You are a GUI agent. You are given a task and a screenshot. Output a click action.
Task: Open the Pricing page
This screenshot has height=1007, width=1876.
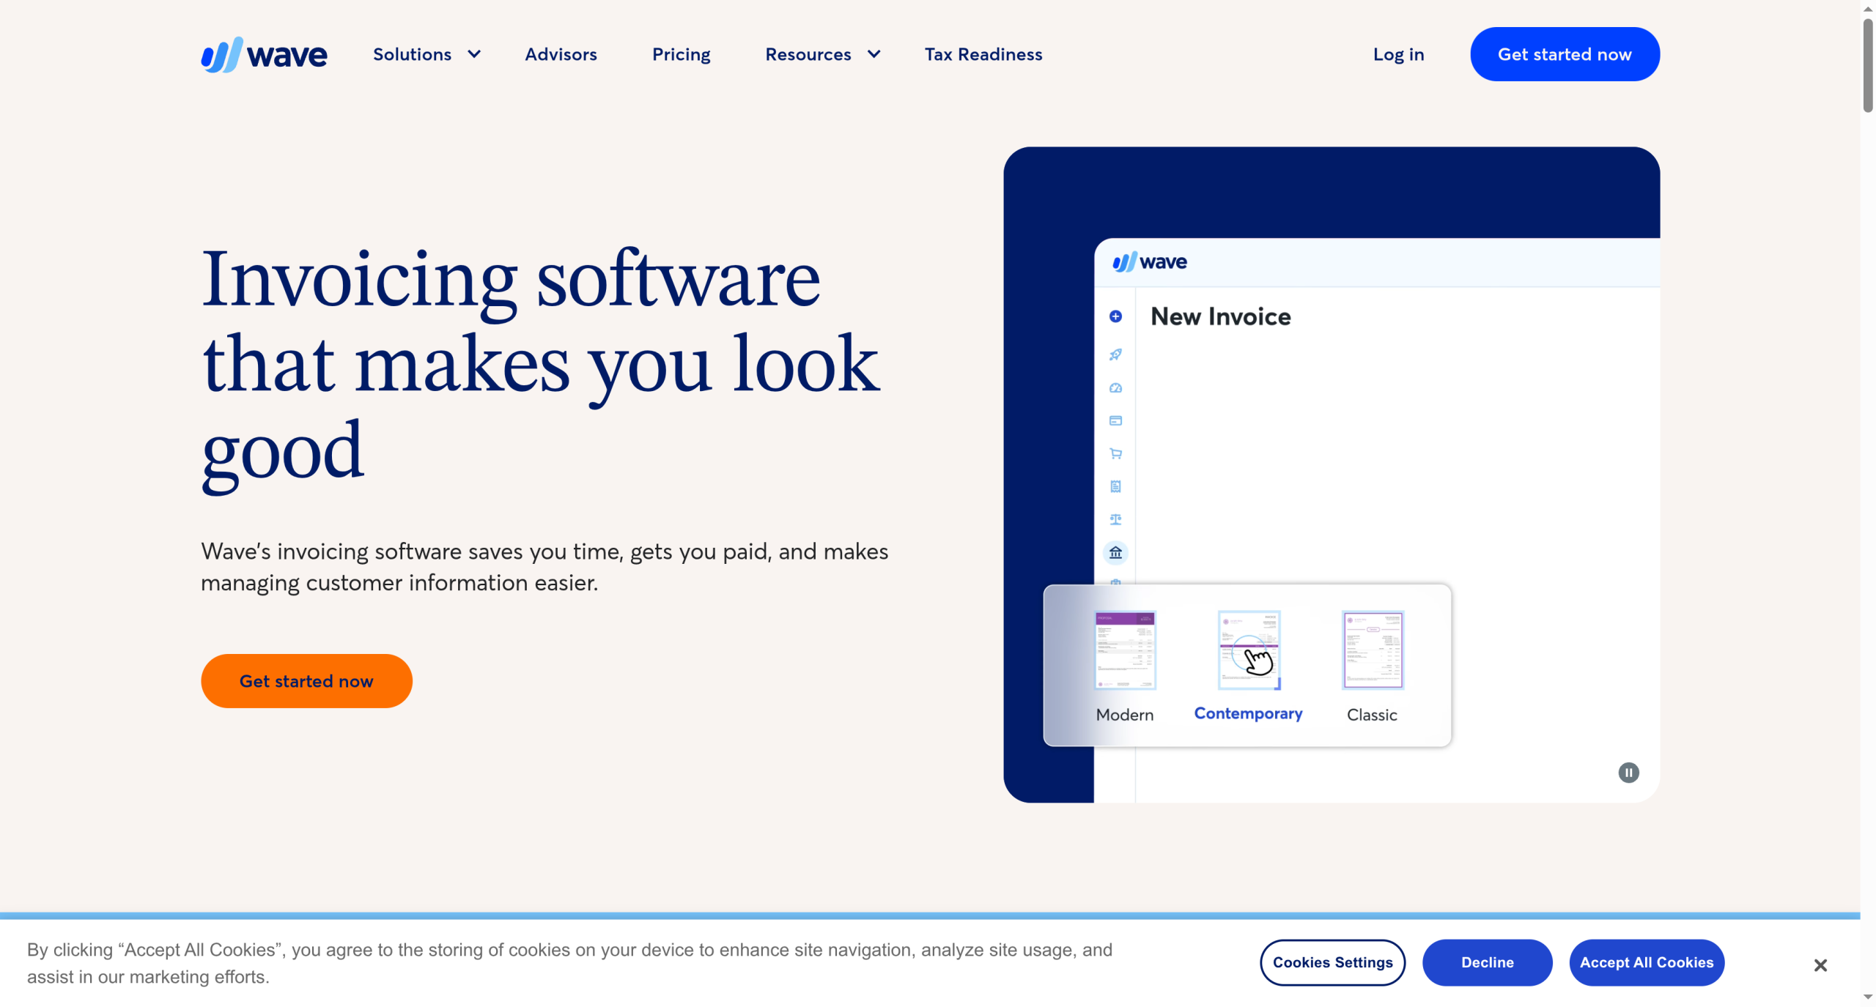pyautogui.click(x=681, y=54)
